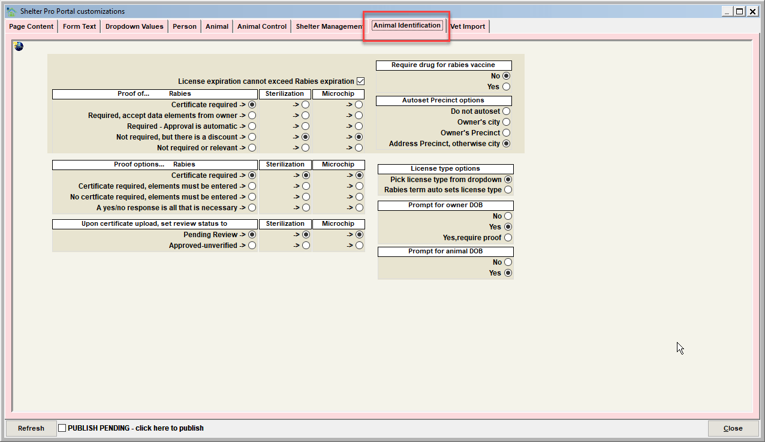Select 'Yes,require proof' for owner DOB
The image size is (765, 442).
click(x=508, y=238)
